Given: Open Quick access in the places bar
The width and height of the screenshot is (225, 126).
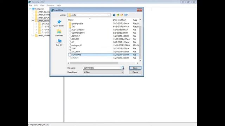Looking at the screenshot, I should coord(59,23).
